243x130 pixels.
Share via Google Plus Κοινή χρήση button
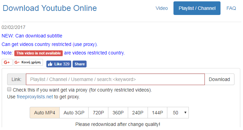(x=28, y=62)
